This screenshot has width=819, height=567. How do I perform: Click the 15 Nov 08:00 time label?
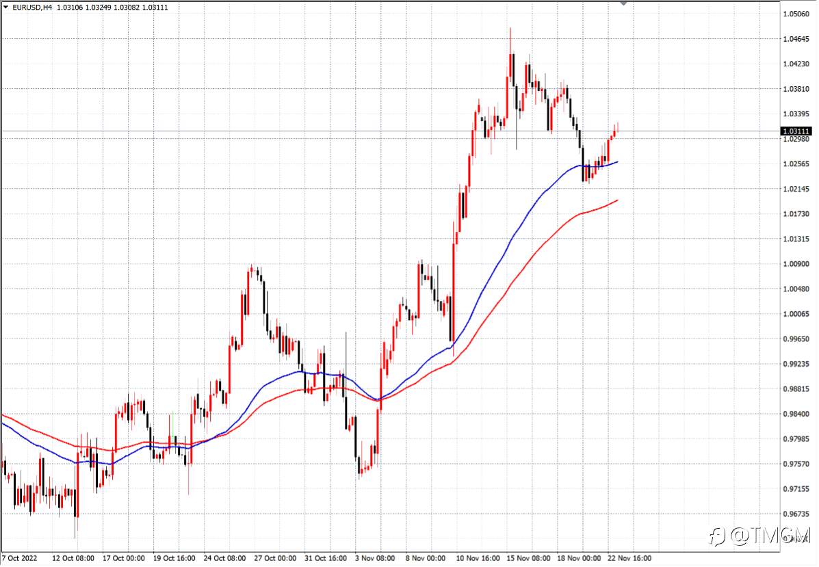pyautogui.click(x=528, y=558)
